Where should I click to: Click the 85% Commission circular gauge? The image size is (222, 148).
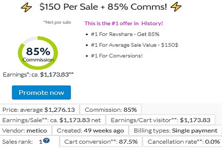click(38, 53)
